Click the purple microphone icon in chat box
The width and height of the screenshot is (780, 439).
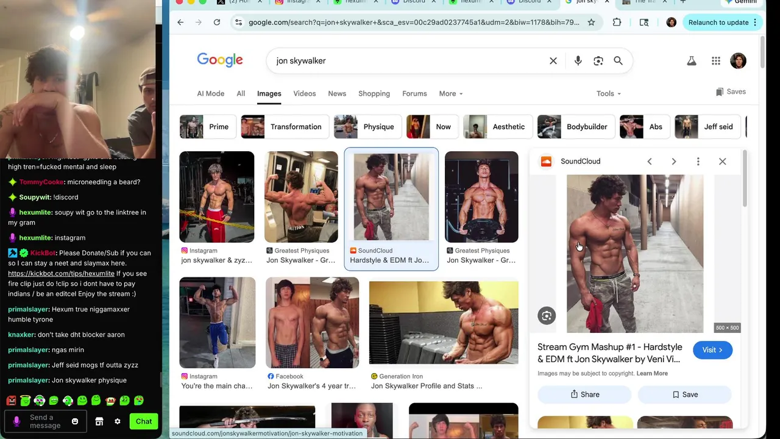[16, 421]
